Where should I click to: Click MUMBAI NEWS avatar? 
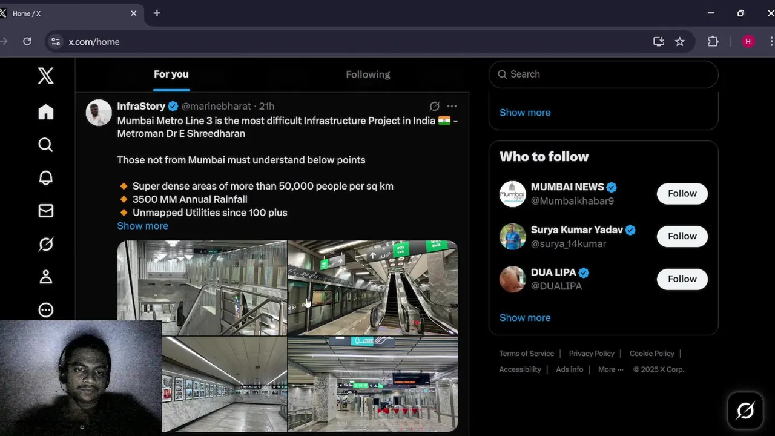coord(513,194)
